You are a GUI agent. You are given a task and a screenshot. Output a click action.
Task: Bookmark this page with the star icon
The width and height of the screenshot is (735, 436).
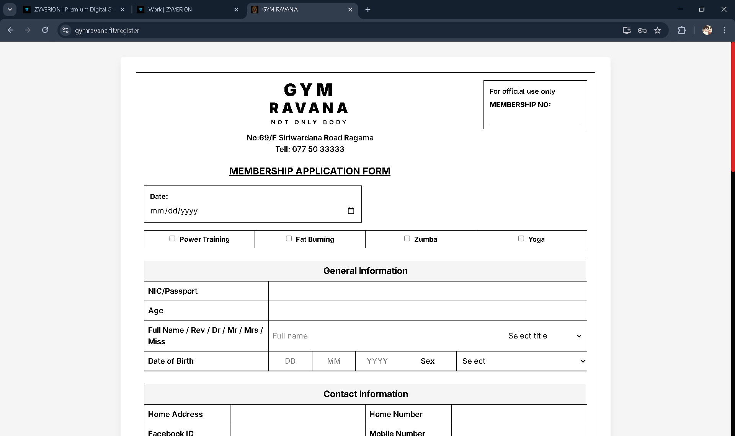[658, 30]
